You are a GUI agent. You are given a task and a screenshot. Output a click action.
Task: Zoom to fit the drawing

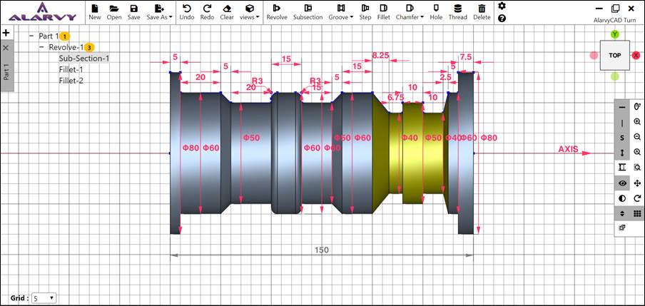tap(637, 152)
